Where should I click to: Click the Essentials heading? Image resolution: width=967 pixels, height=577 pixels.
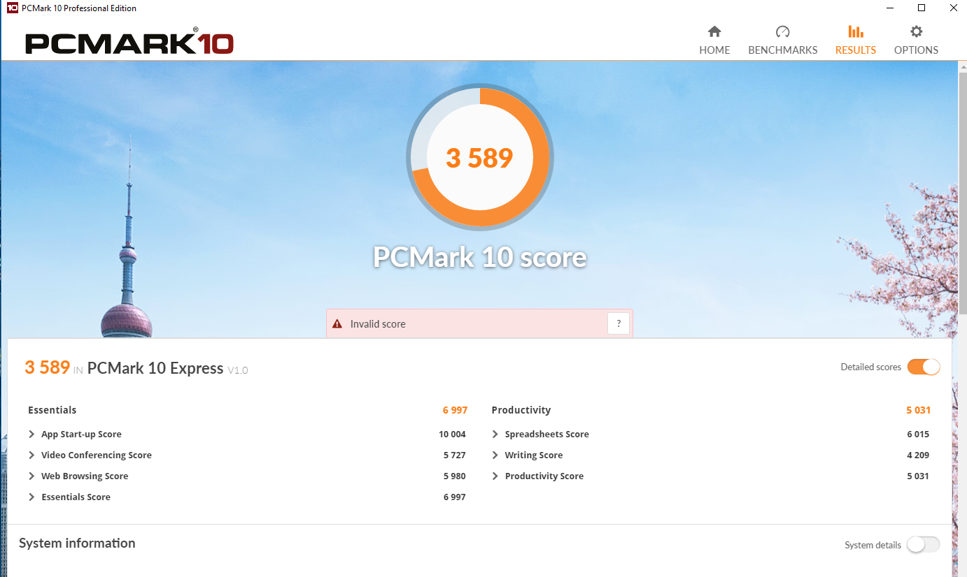(52, 410)
